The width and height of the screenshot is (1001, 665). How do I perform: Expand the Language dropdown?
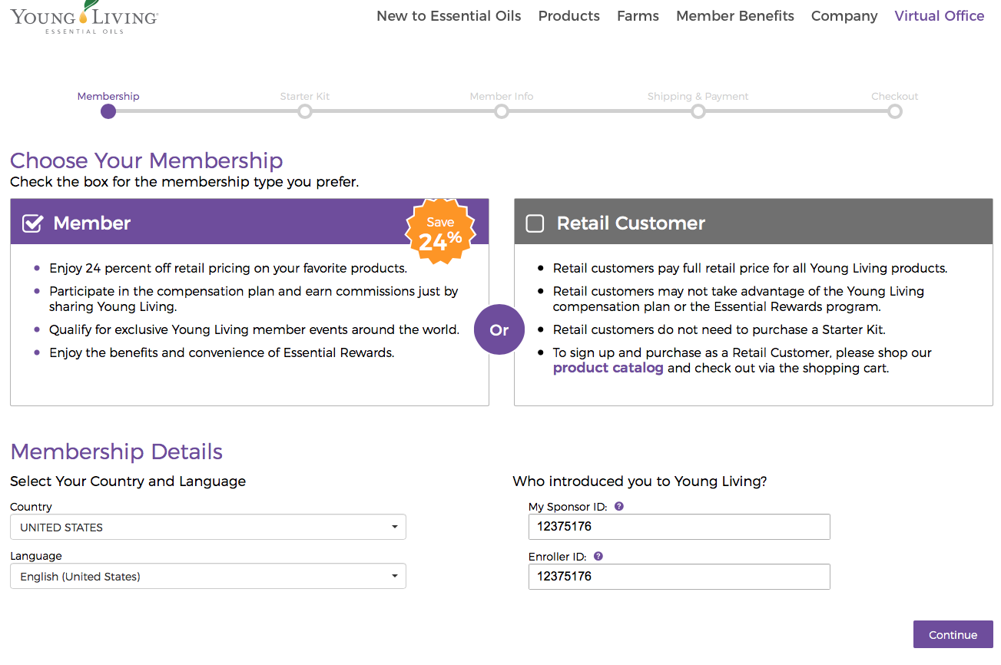208,577
